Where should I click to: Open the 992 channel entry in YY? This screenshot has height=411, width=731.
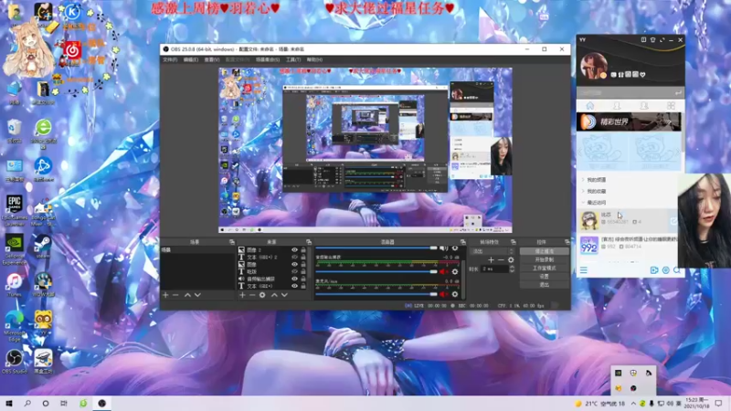click(x=628, y=245)
